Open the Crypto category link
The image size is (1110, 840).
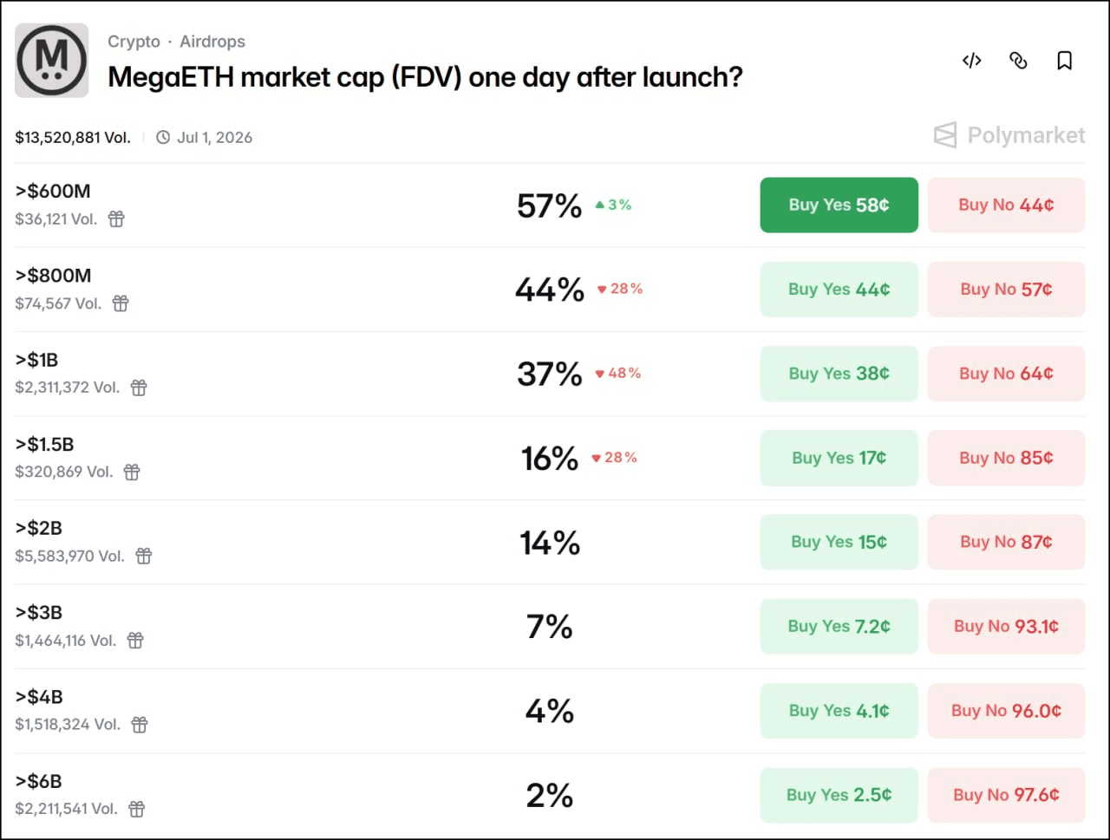pyautogui.click(x=134, y=42)
